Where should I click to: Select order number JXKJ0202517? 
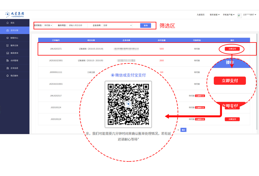56,96
